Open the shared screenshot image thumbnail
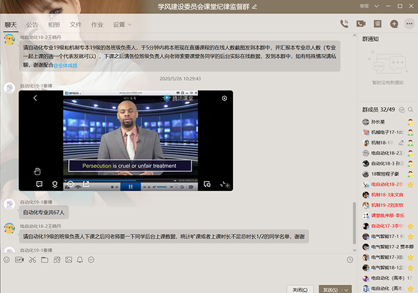The width and height of the screenshot is (418, 293). click(126, 141)
